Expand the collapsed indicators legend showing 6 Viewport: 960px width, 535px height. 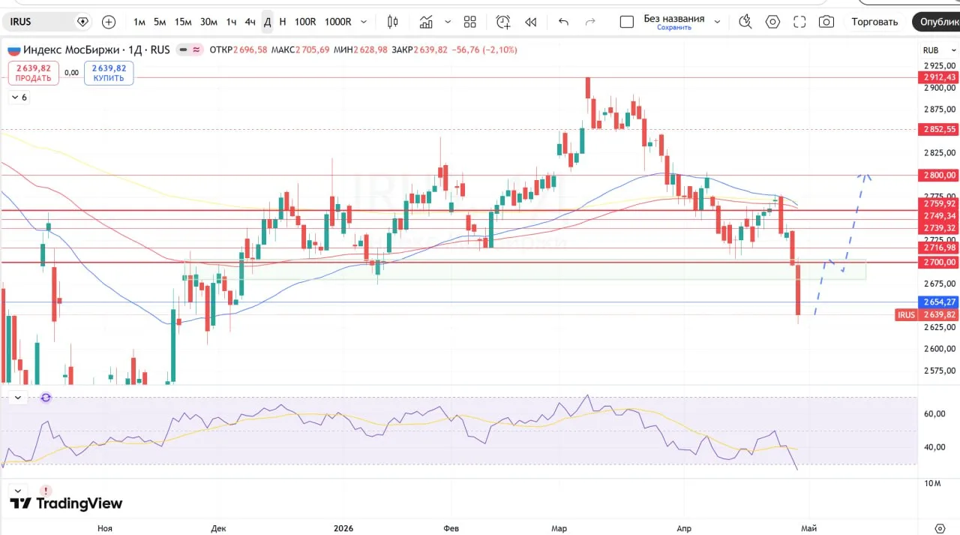pos(19,98)
